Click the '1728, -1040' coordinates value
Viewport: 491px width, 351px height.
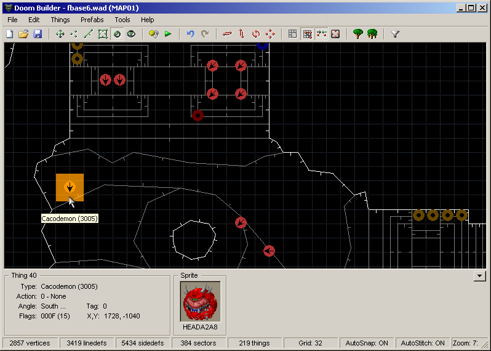[x=122, y=316]
